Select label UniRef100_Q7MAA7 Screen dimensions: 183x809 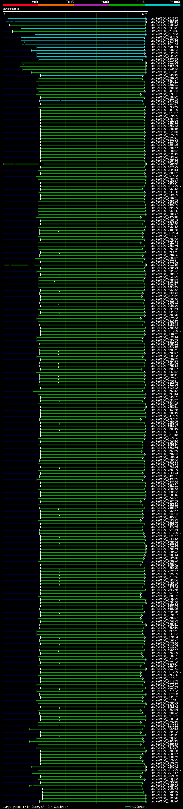pos(164,274)
